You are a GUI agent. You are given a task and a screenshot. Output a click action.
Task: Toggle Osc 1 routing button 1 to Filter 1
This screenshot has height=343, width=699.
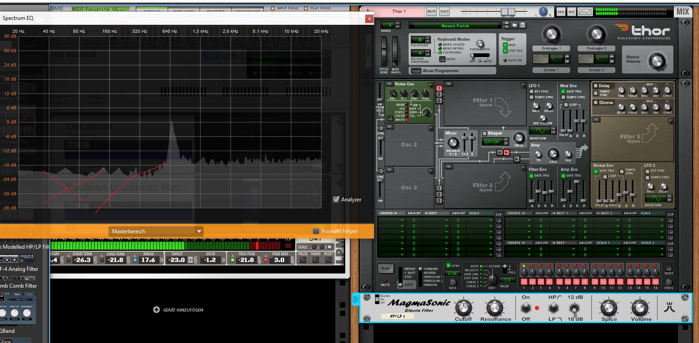click(439, 89)
